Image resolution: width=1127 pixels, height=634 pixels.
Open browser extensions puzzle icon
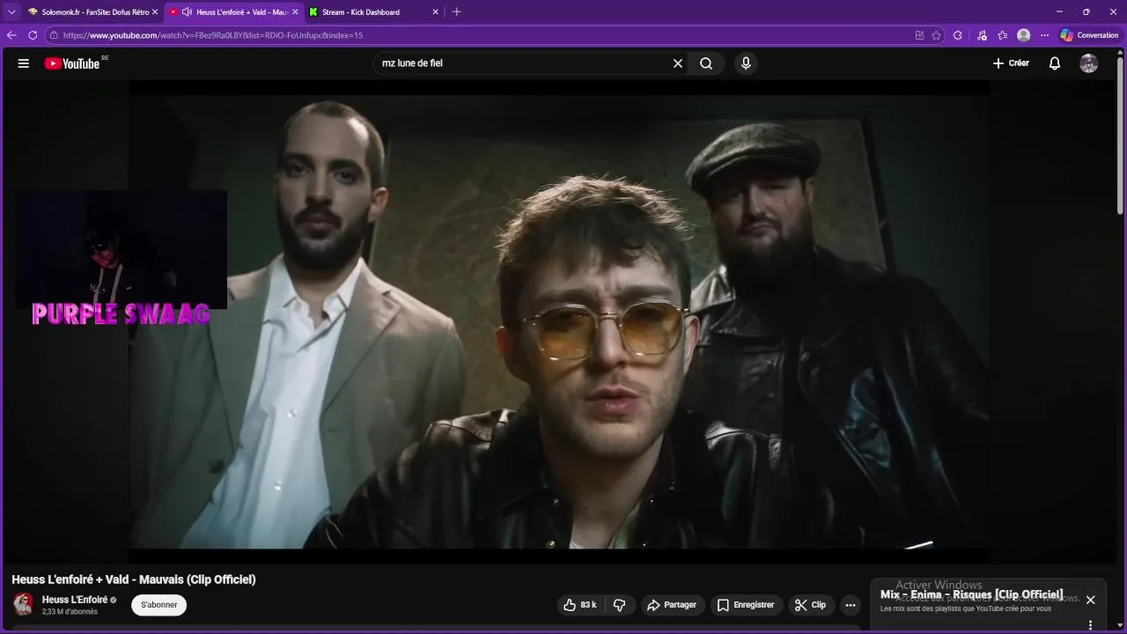point(958,35)
